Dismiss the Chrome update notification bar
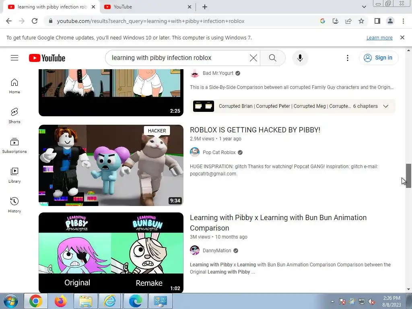The image size is (412, 309). pyautogui.click(x=402, y=37)
